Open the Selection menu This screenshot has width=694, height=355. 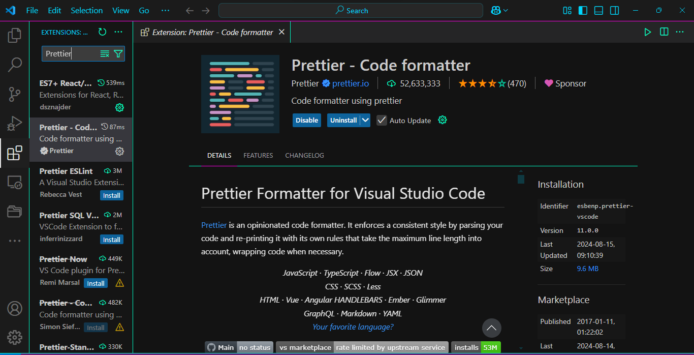coord(86,11)
